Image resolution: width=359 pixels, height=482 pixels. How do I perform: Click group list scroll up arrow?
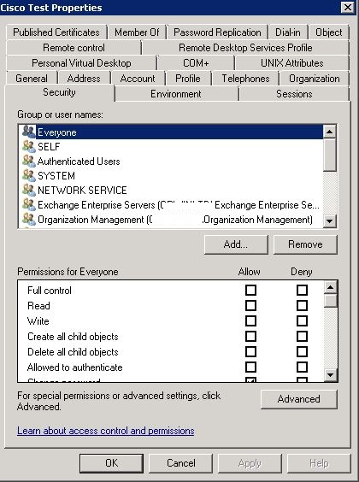[x=330, y=132]
